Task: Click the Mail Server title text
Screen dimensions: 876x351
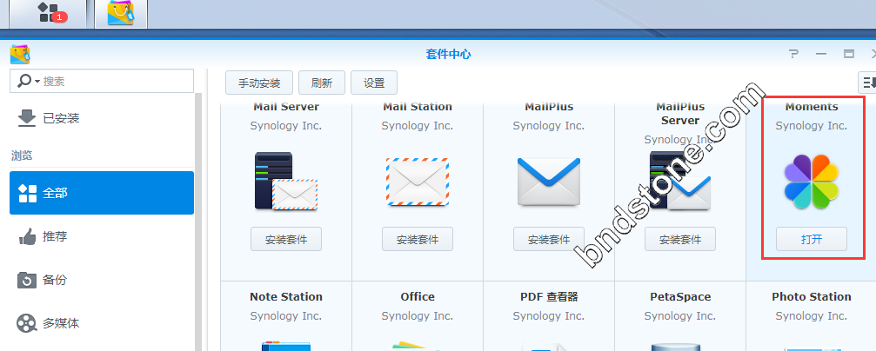Action: point(286,107)
